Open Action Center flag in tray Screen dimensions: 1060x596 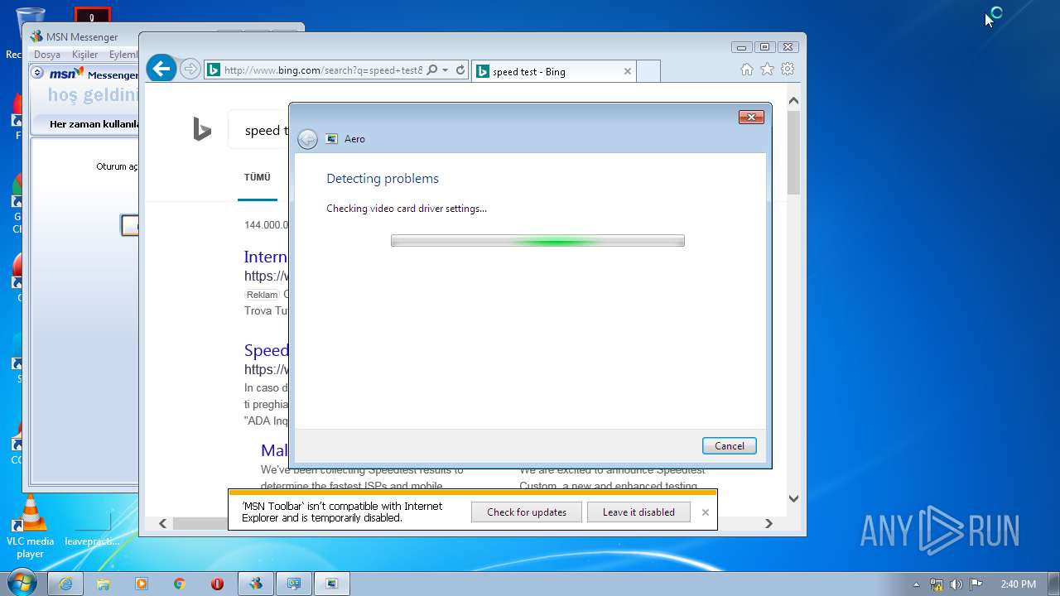tap(976, 584)
